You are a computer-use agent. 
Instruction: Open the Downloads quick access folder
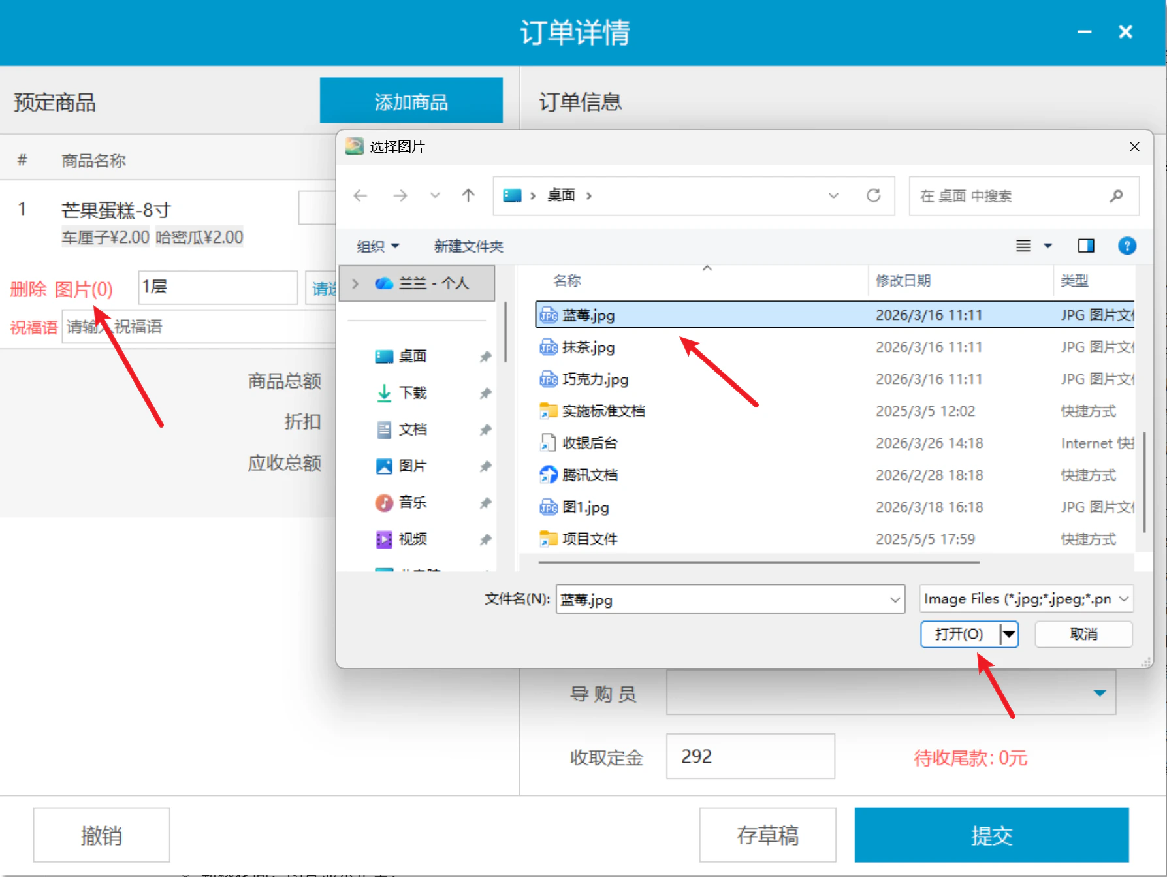click(x=413, y=392)
